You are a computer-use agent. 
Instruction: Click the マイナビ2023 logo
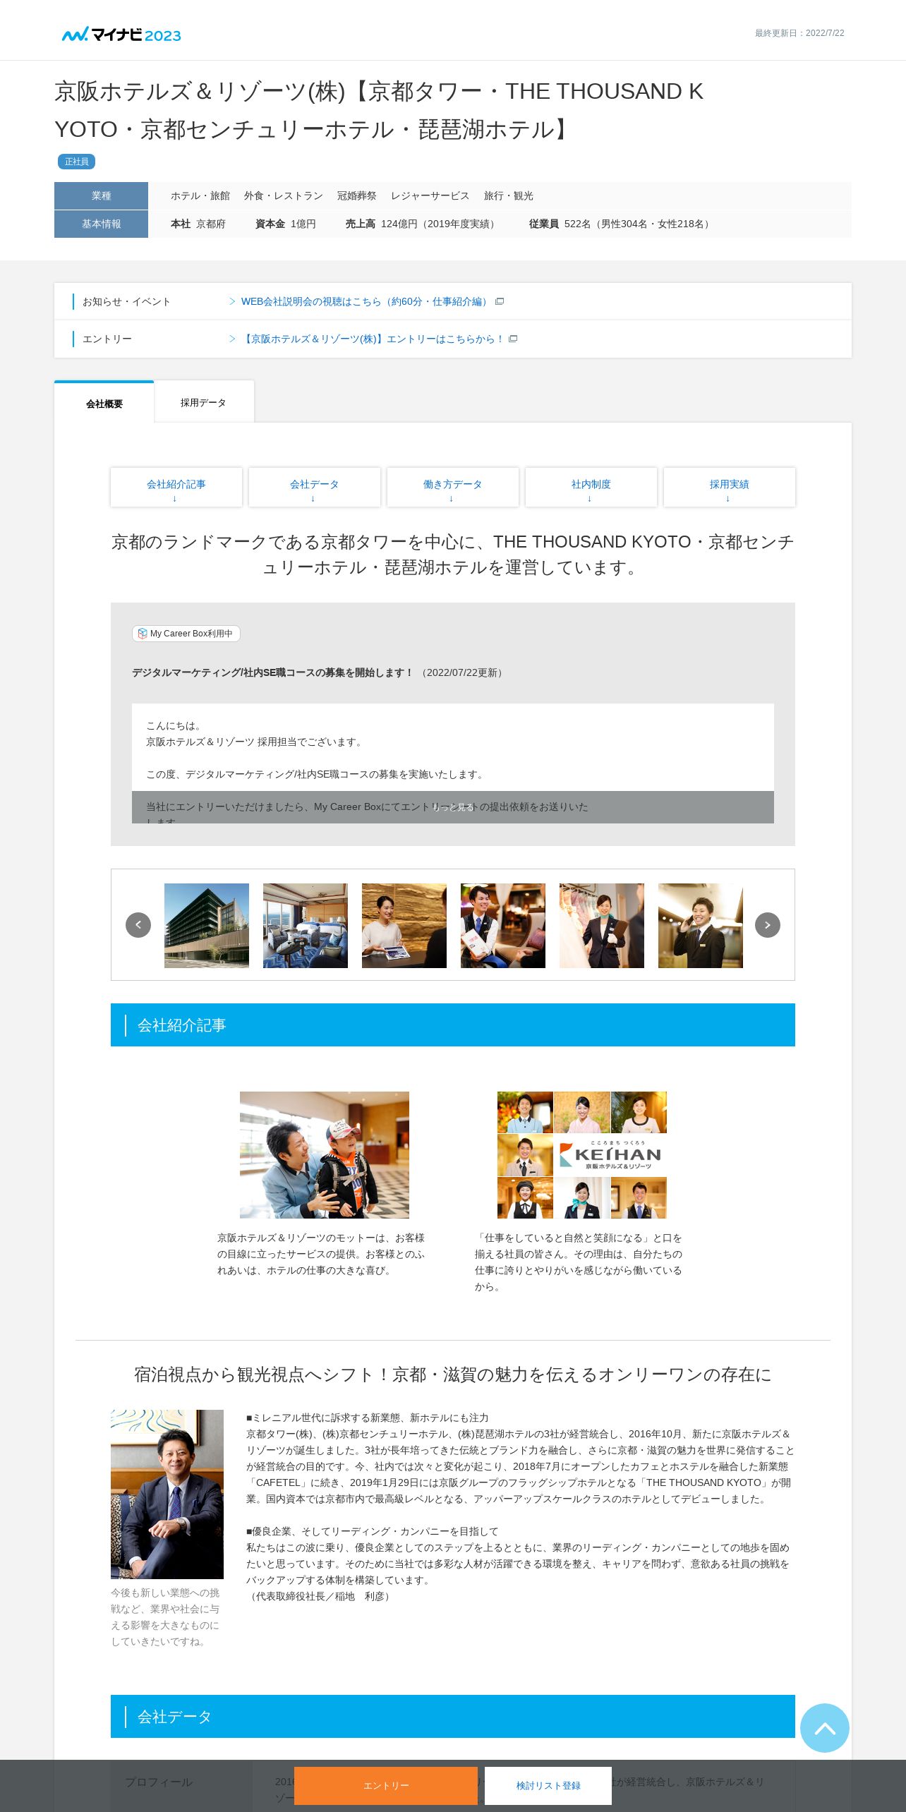(x=121, y=34)
